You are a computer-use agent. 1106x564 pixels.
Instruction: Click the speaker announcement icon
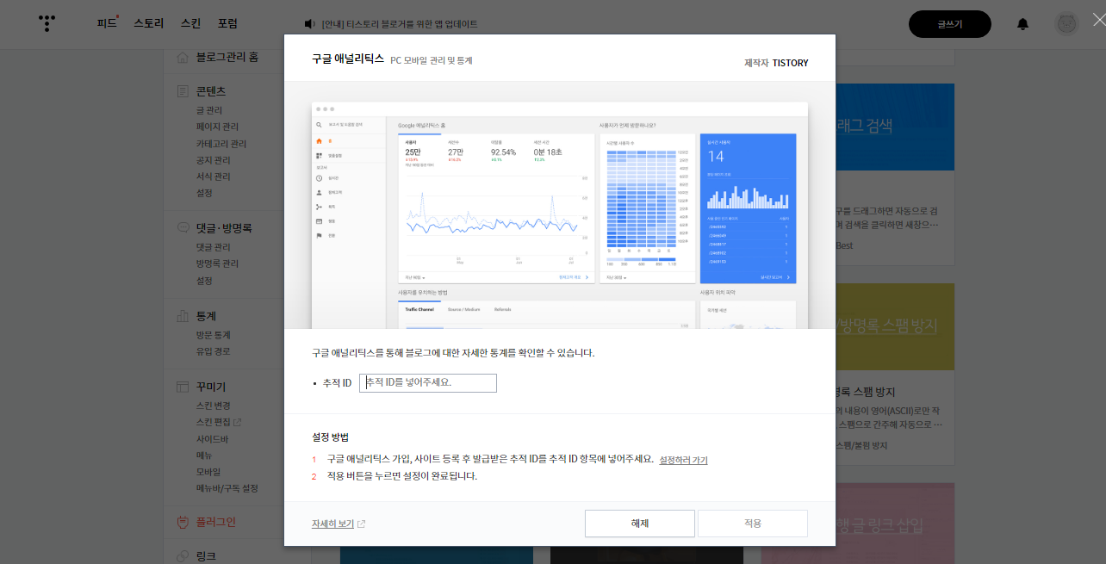tap(310, 24)
